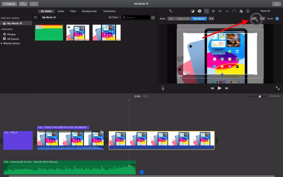Open Color Balance controls
The width and height of the screenshot is (283, 177).
(x=193, y=11)
